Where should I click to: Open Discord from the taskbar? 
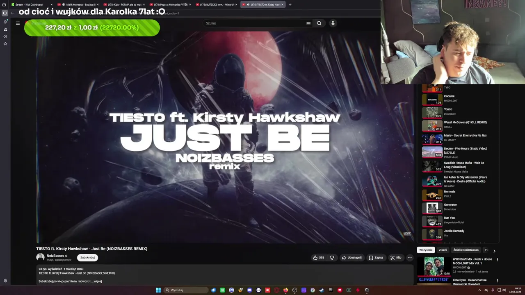coord(249,290)
